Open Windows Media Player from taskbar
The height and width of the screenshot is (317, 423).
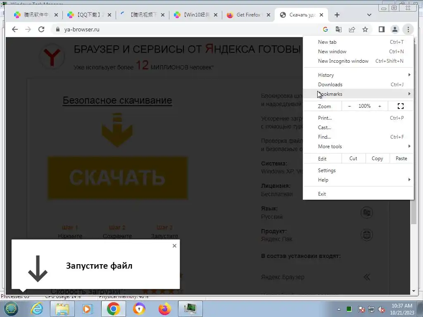click(x=87, y=309)
